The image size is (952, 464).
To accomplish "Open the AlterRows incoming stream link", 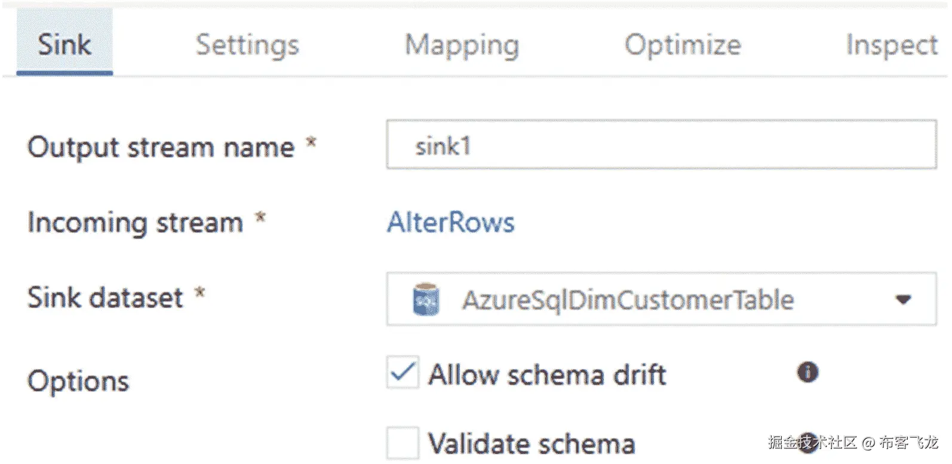I will coord(450,223).
